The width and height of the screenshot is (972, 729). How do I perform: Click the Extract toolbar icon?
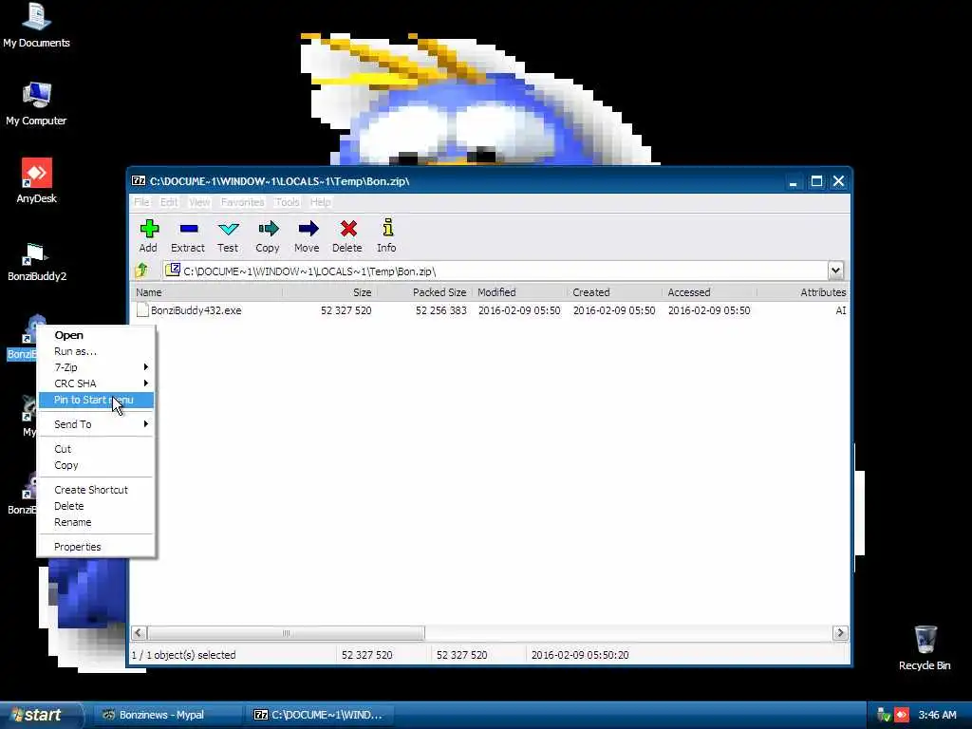[x=189, y=230]
